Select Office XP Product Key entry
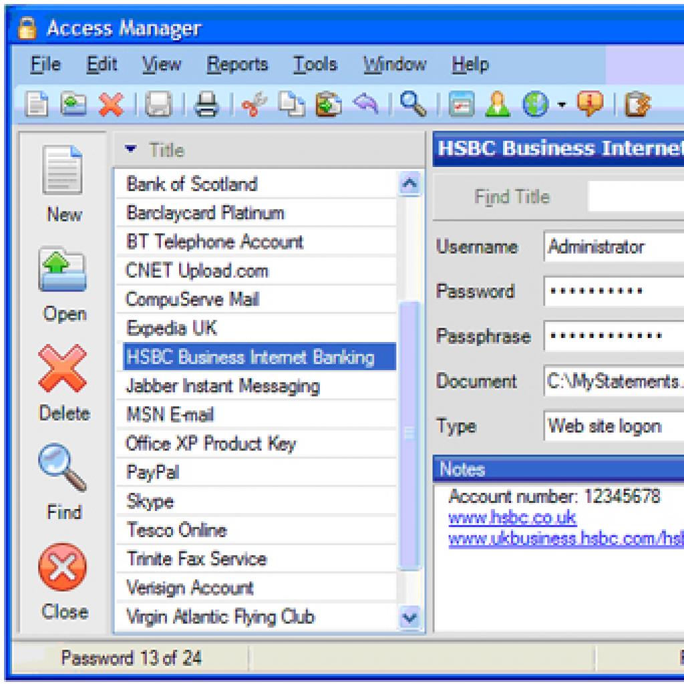The image size is (684, 684). [x=256, y=444]
